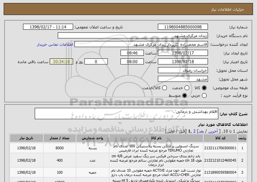Click the creation time field 08:46
257x182 pixels.
[132, 53]
